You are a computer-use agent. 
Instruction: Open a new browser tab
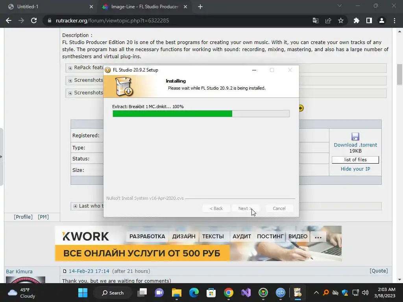tap(200, 7)
